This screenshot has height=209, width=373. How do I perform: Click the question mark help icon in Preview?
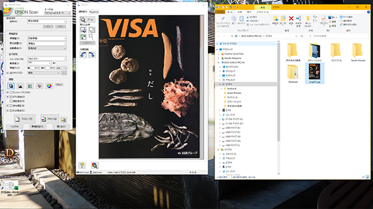point(82,165)
